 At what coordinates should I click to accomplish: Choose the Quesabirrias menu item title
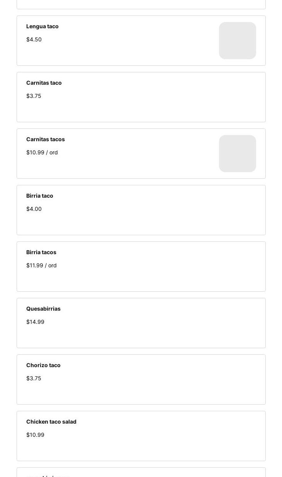(x=43, y=309)
